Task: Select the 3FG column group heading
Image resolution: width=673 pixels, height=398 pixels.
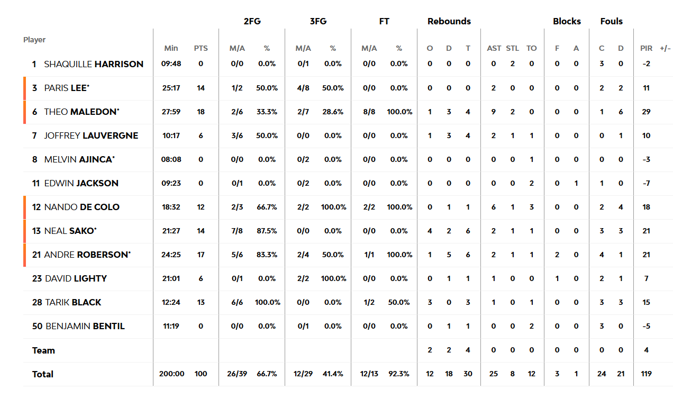Action: [x=318, y=21]
